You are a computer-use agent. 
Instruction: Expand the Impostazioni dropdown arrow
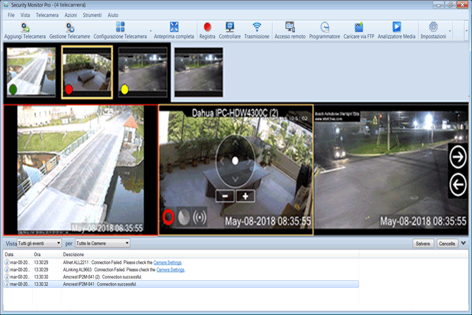451,31
